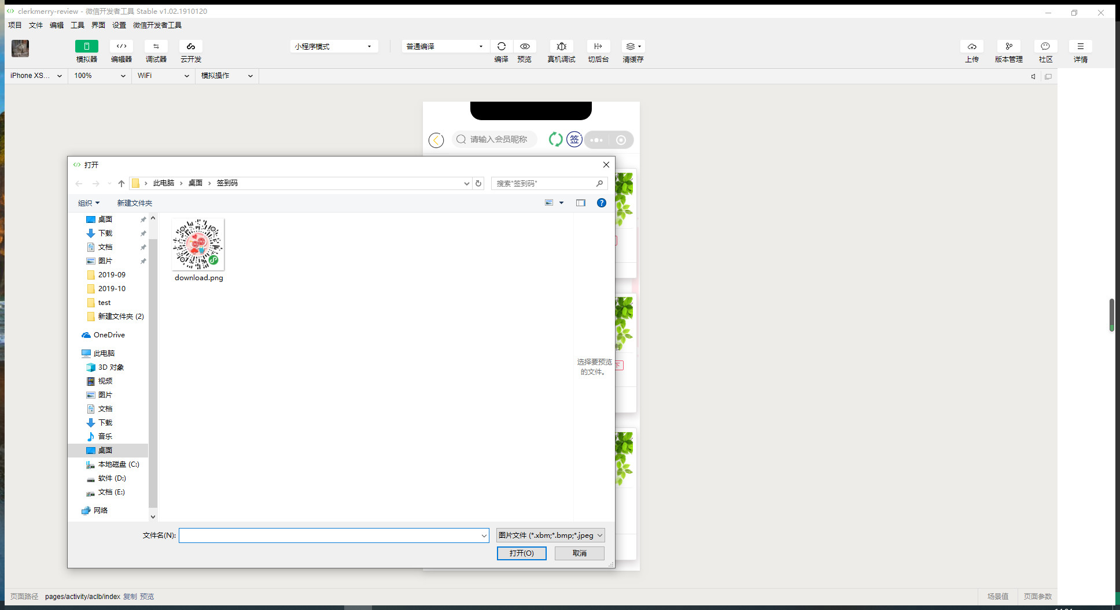Click the 取消 cancel button

pos(580,553)
